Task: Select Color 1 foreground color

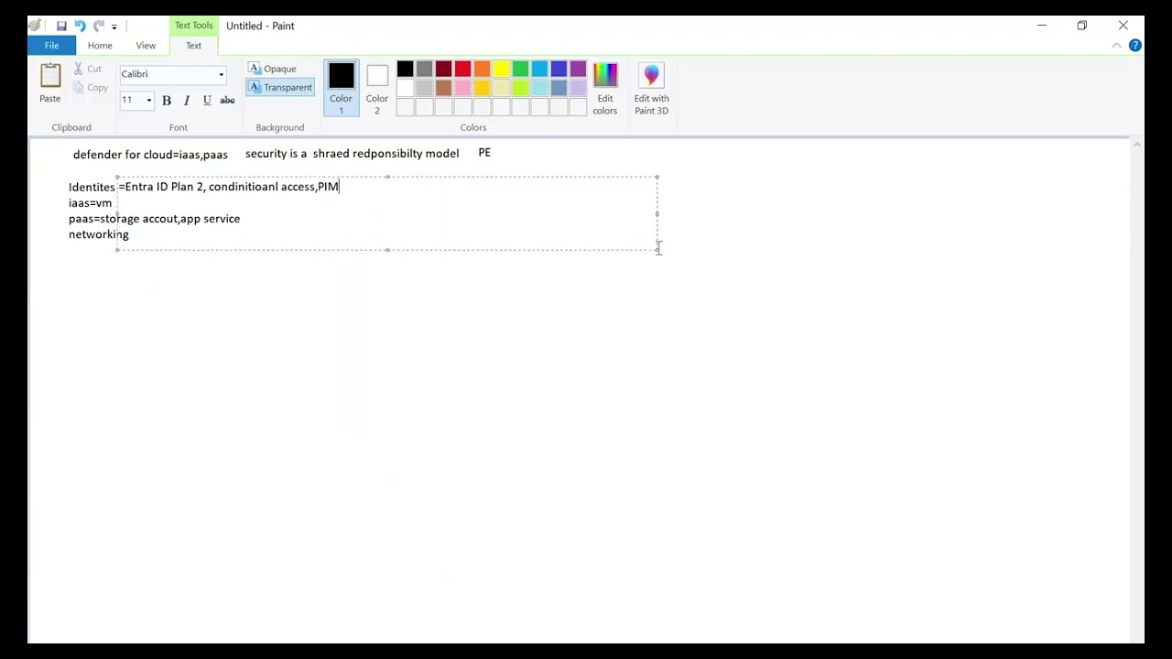Action: (341, 89)
